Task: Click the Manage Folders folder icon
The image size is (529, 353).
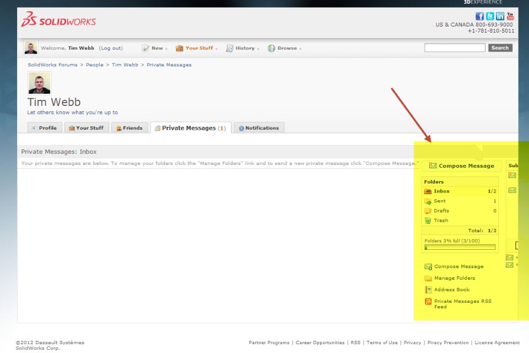Action: tap(428, 279)
